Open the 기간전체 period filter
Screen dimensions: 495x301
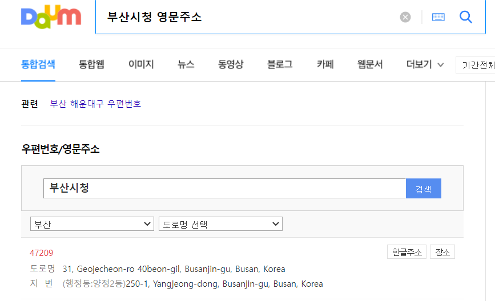click(x=476, y=65)
